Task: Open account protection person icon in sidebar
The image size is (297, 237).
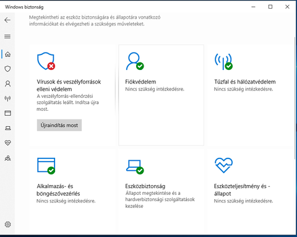Action: click(x=7, y=84)
